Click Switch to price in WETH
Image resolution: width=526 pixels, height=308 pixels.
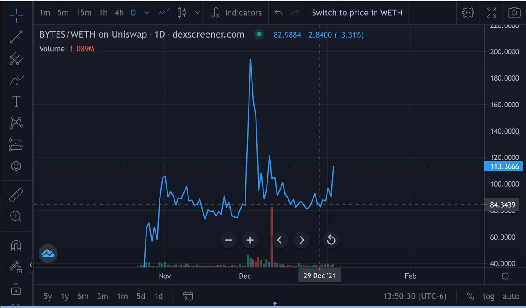coord(357,13)
